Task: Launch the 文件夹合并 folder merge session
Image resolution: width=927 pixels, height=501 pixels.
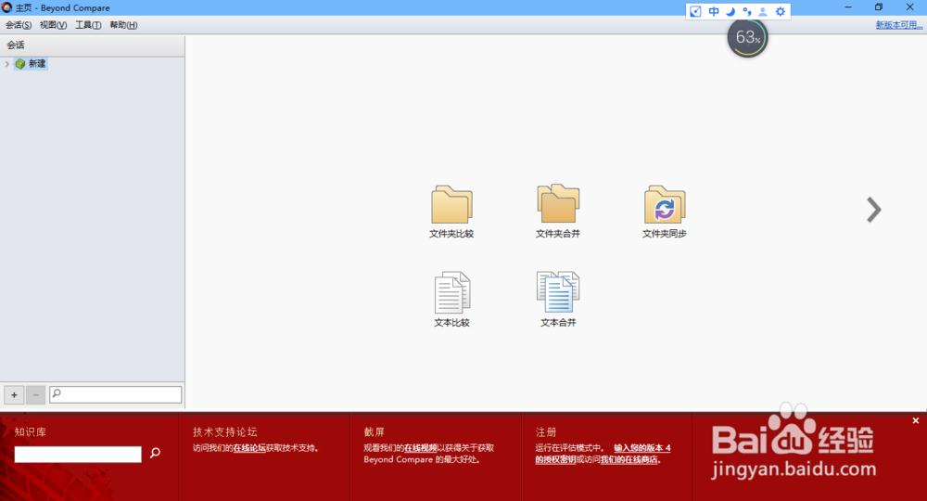Action: click(558, 212)
